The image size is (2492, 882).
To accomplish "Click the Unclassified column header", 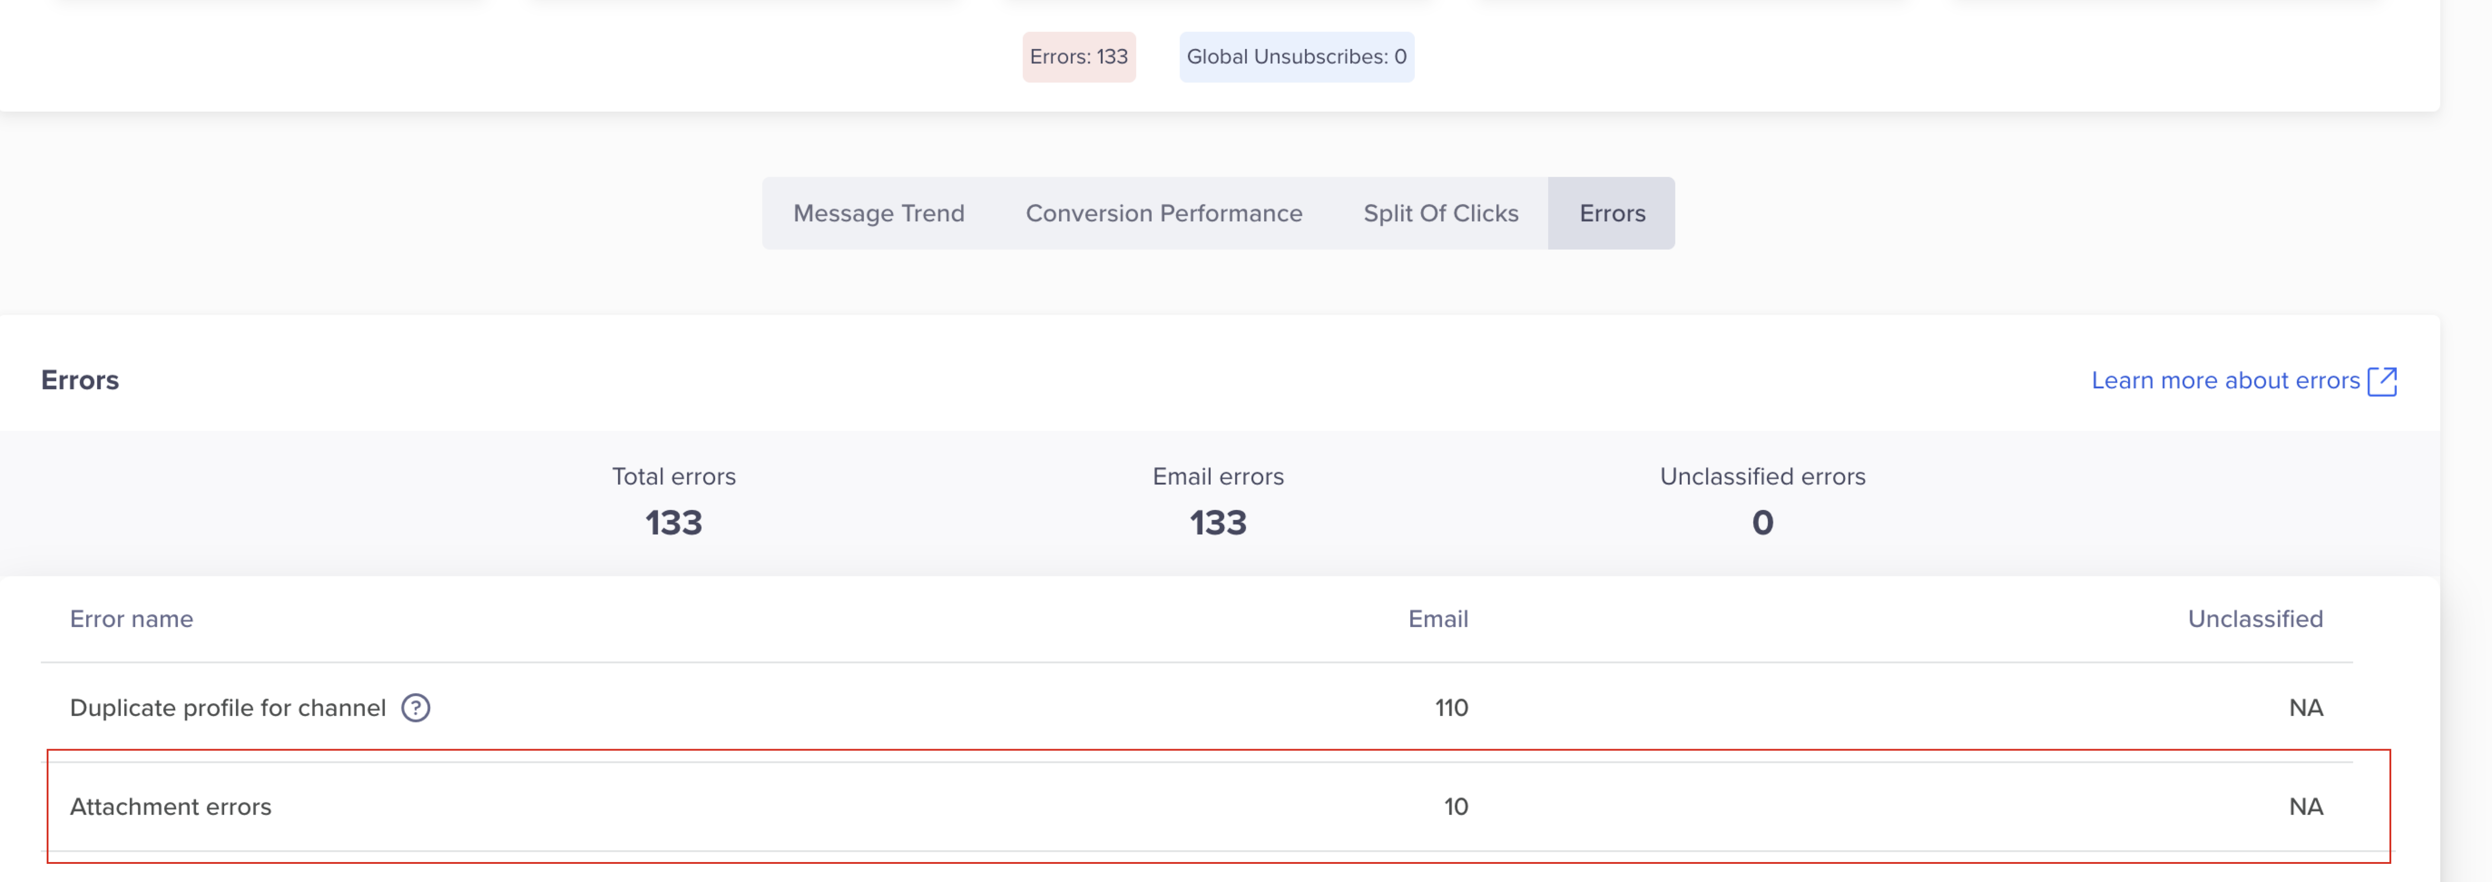I will [2255, 618].
